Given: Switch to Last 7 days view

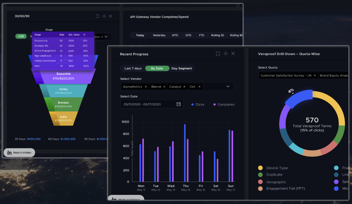Looking at the screenshot, I should tap(133, 68).
